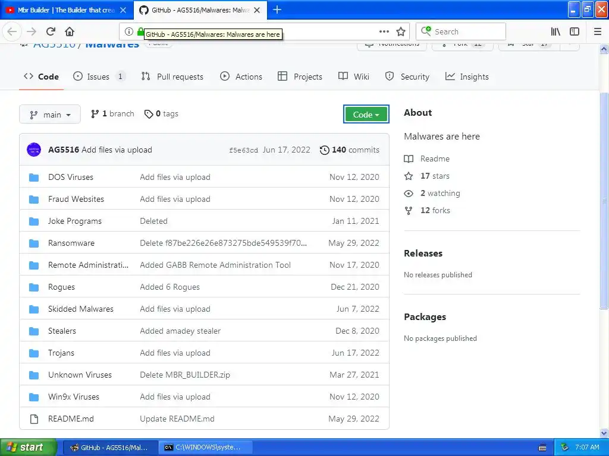
Task: Click commit message 'Added amadey stealer'
Action: [x=180, y=331]
